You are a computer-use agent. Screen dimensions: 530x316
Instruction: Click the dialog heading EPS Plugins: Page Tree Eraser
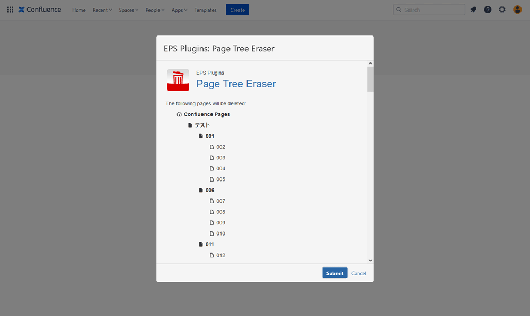point(219,49)
